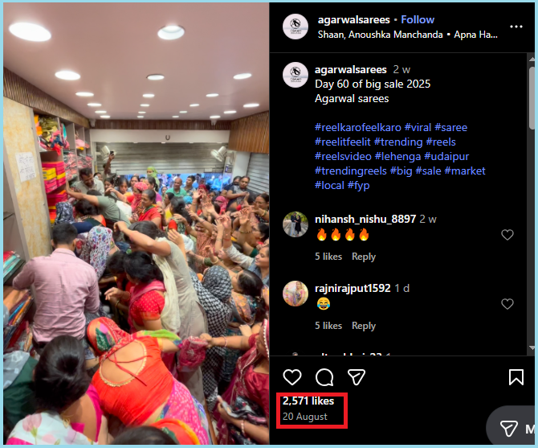Open agarwalsarees profile picture in header
538x448 pixels.
295,27
